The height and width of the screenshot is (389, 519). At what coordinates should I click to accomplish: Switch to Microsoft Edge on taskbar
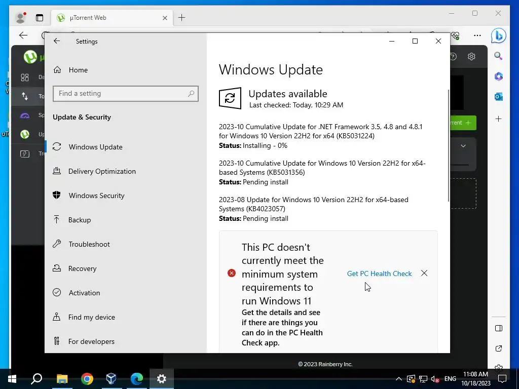point(136,379)
